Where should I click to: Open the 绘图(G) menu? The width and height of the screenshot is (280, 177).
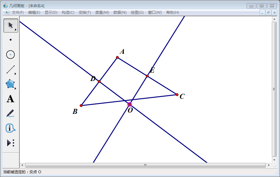tap(137, 13)
